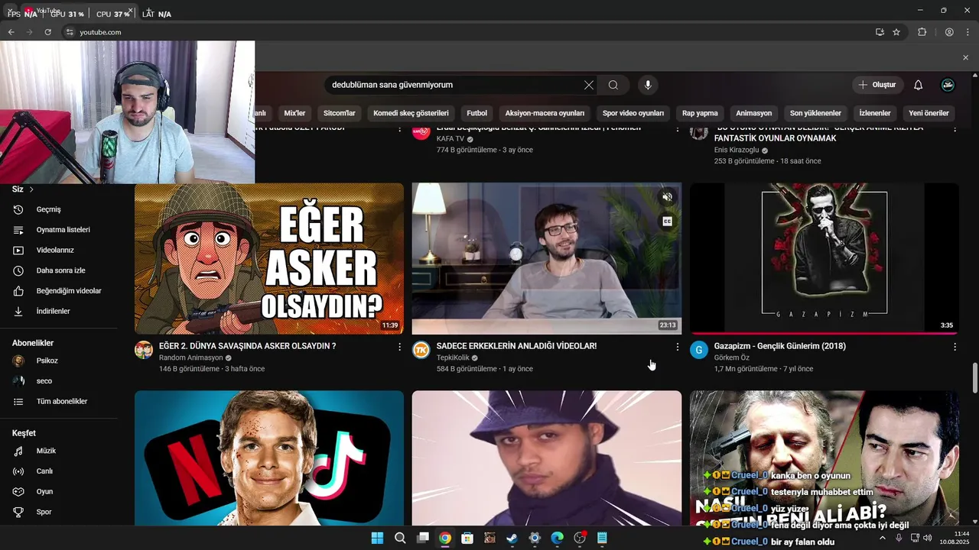Viewport: 979px width, 550px height.
Task: Select the Futbol filter chip
Action: [x=476, y=113]
